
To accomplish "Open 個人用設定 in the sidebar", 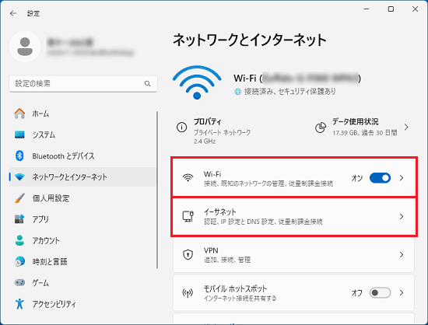I will tap(83, 198).
